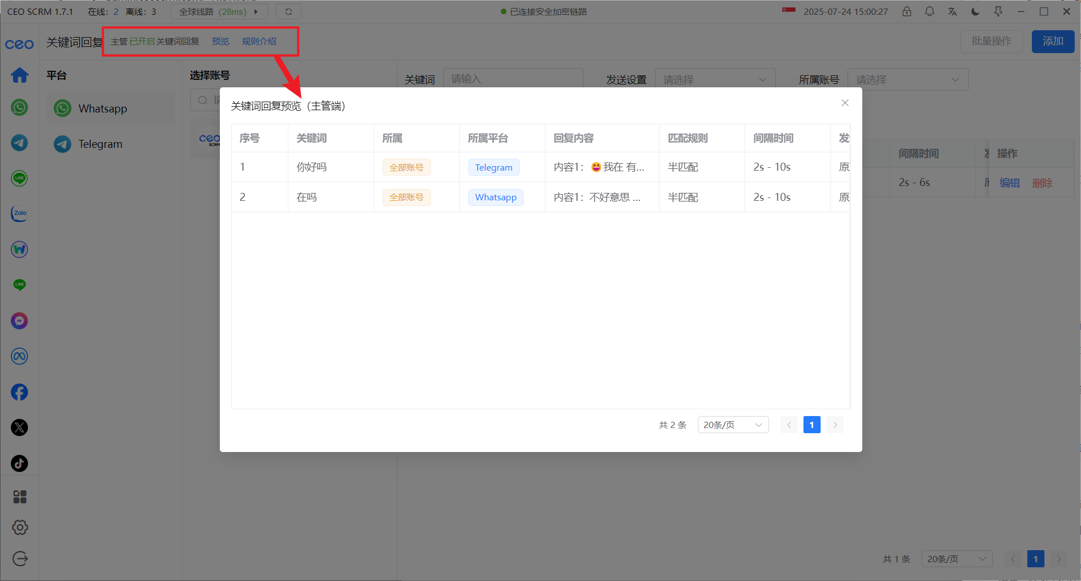Click the 共 2 条 total count text
1081x581 pixels.
click(673, 425)
